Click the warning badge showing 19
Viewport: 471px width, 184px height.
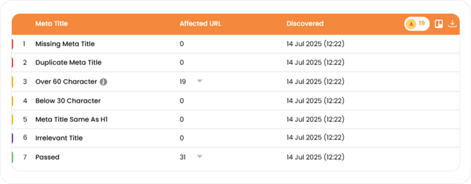[x=417, y=24]
